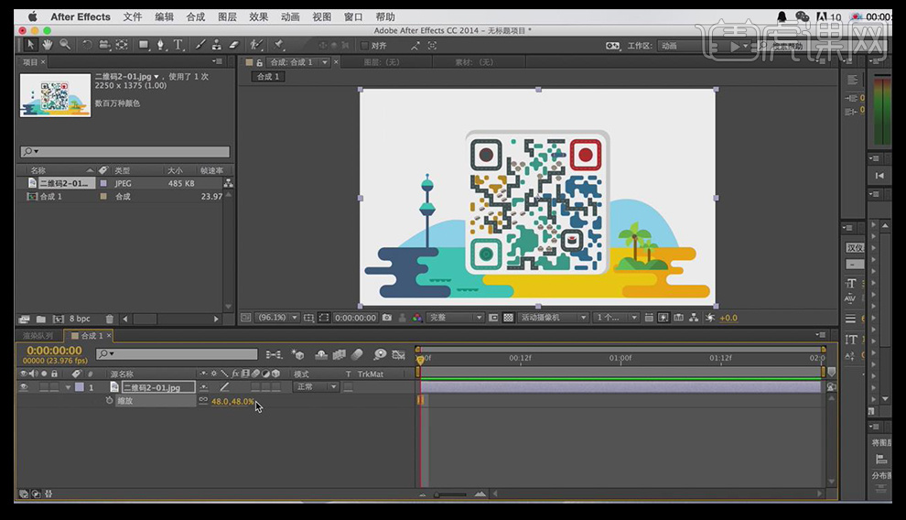Open the 效果 menu
The image size is (906, 520).
pos(259,16)
